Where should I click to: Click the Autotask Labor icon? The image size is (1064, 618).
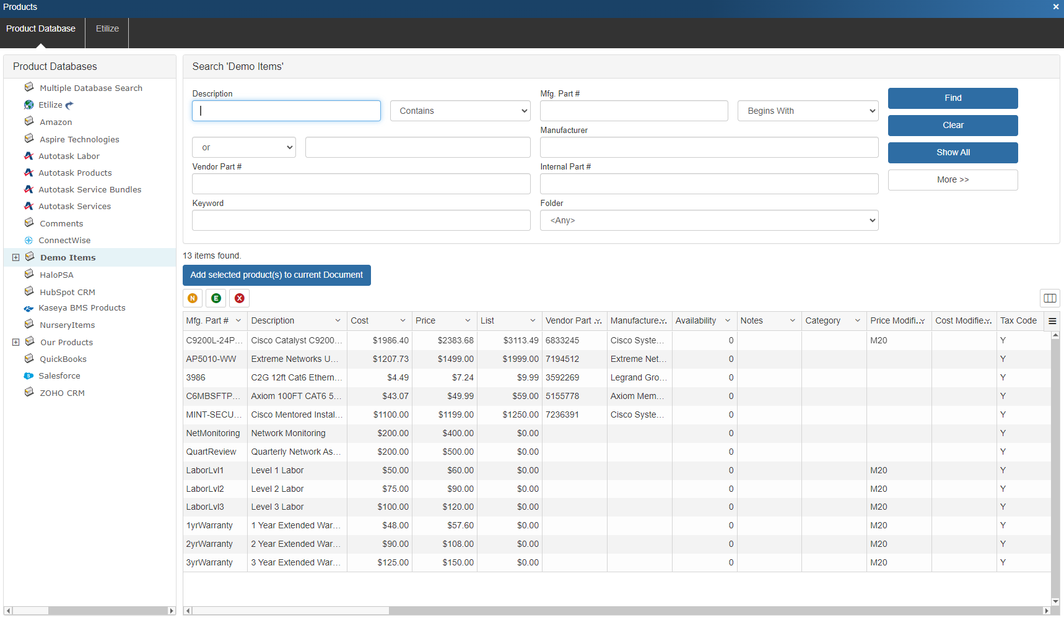pos(28,157)
